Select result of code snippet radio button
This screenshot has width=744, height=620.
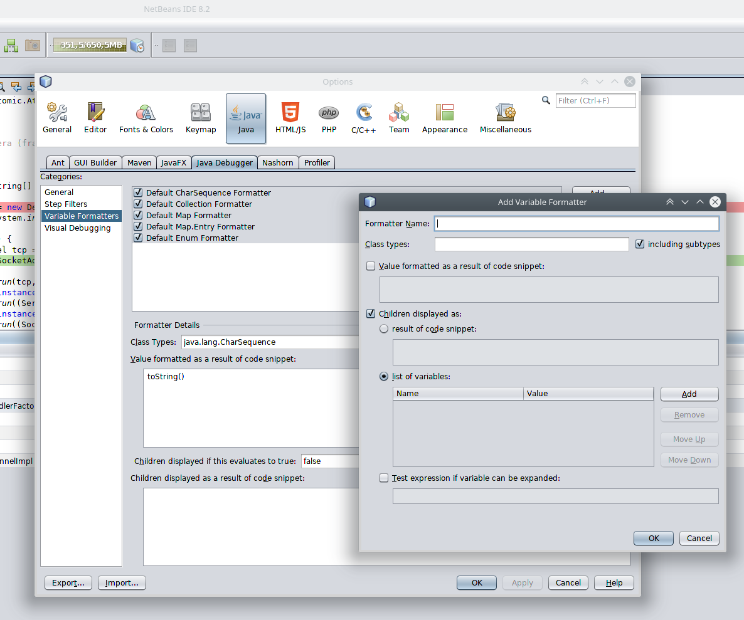tap(384, 328)
